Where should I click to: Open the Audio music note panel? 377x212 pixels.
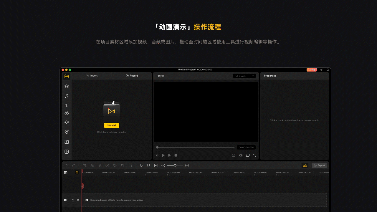pyautogui.click(x=67, y=96)
